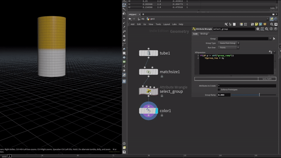This screenshot has width=281, height=158.
Task: Click the Attributes to Create field
Action: click(x=247, y=86)
